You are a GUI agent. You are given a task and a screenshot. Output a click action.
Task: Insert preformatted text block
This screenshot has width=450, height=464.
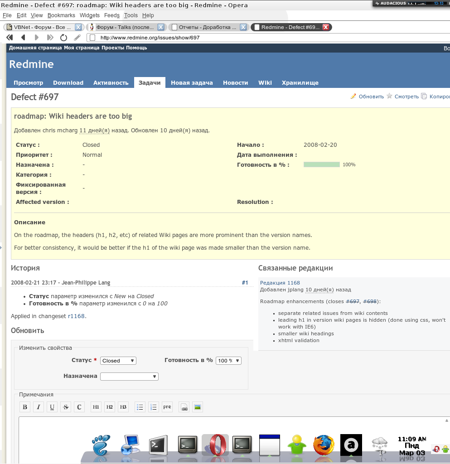coord(167,407)
